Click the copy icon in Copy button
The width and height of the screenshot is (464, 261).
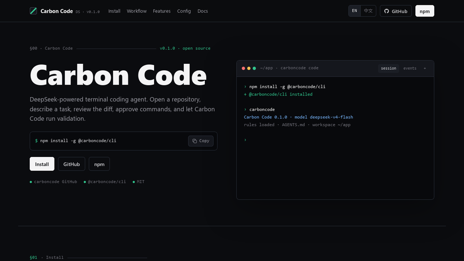point(194,141)
